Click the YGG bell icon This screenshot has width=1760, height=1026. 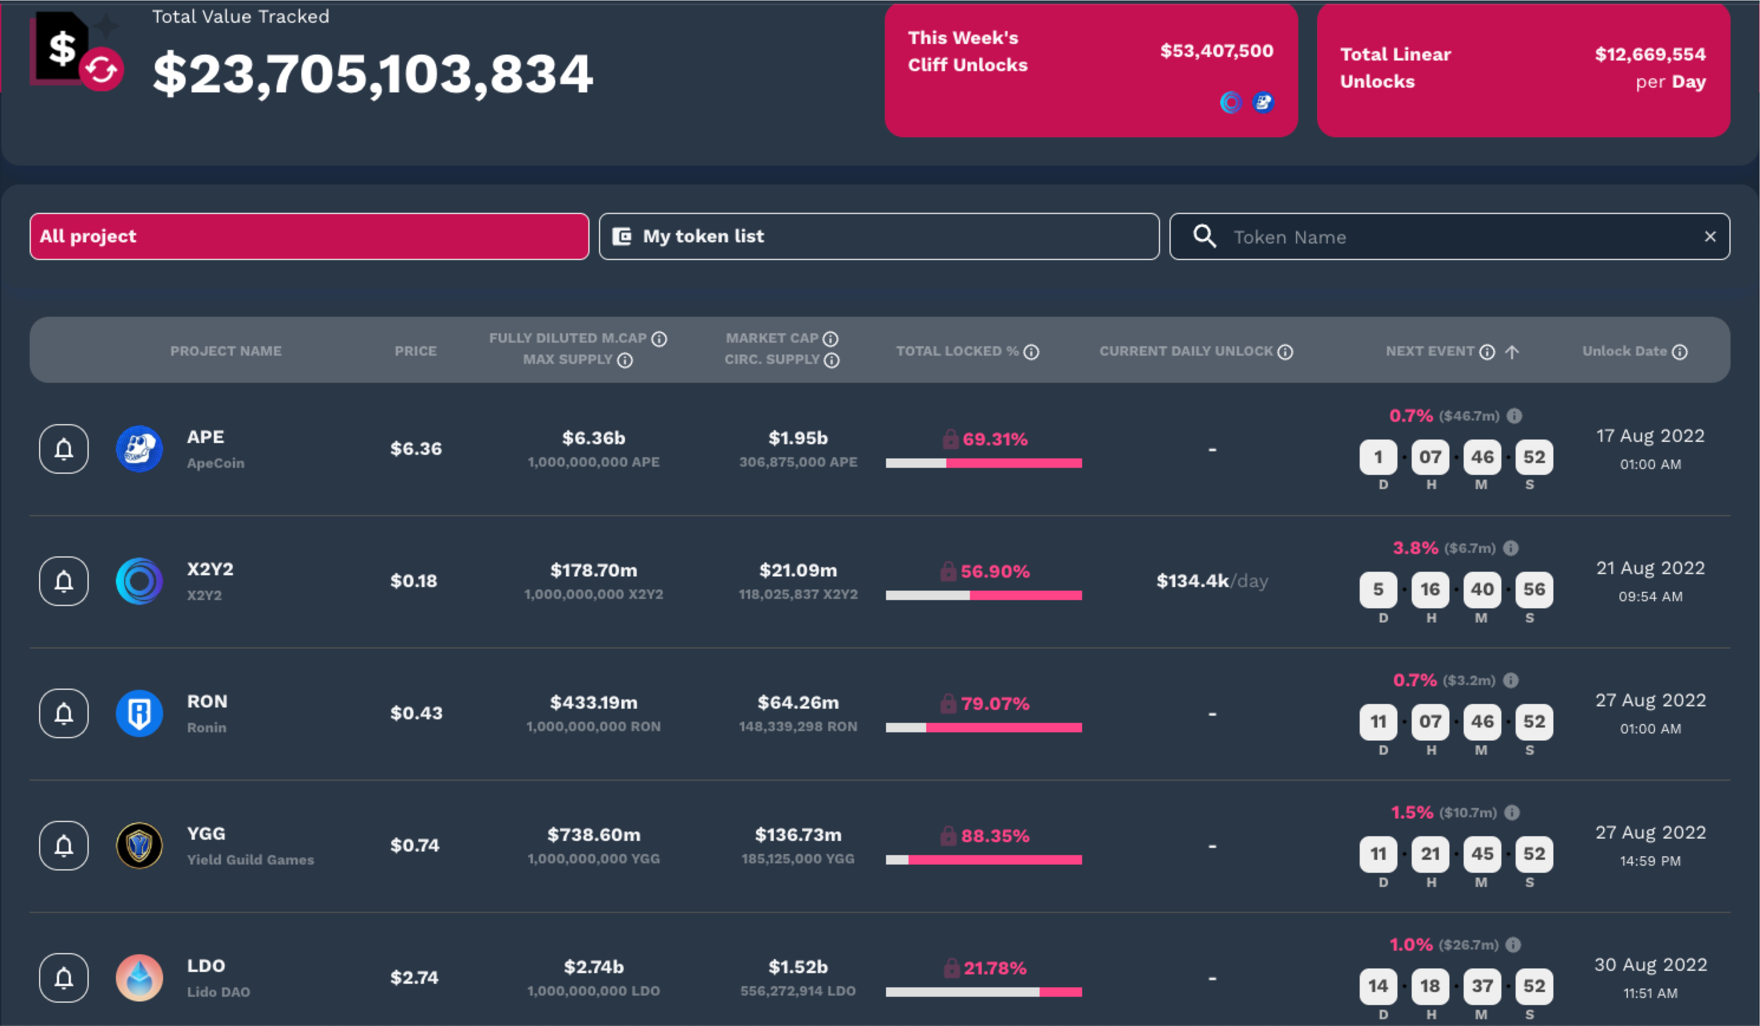(64, 846)
